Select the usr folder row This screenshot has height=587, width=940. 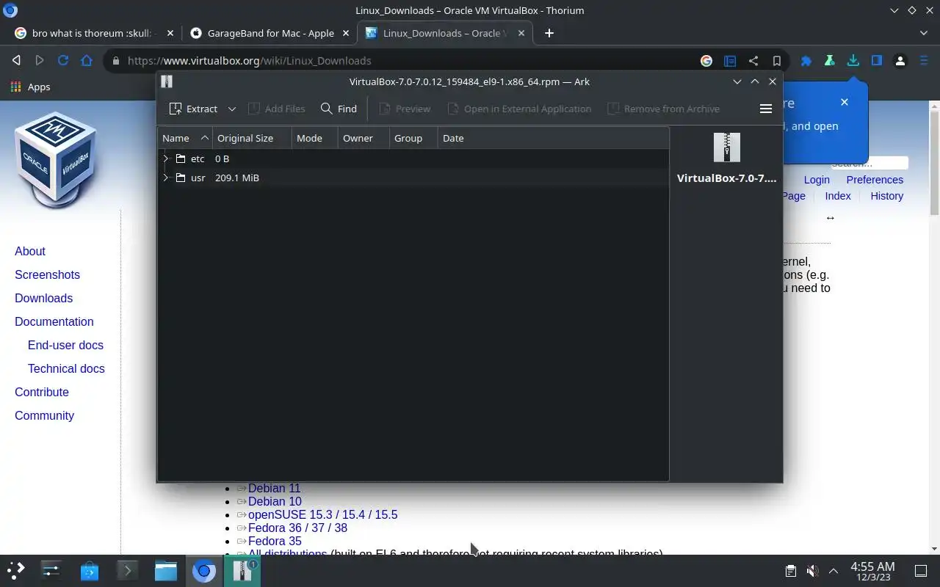pos(413,178)
